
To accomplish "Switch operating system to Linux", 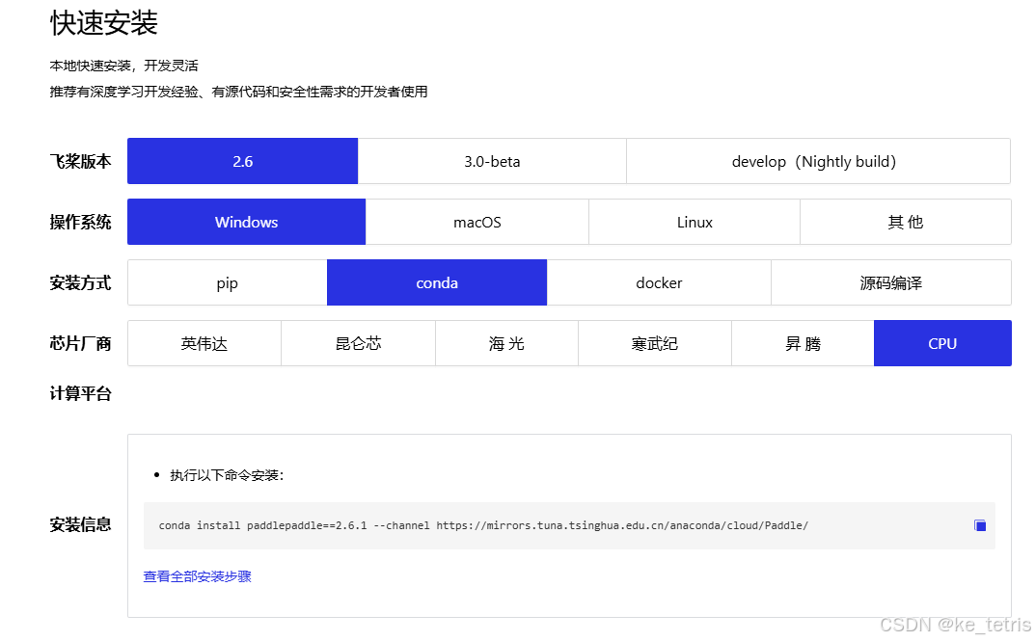I will coord(694,222).
